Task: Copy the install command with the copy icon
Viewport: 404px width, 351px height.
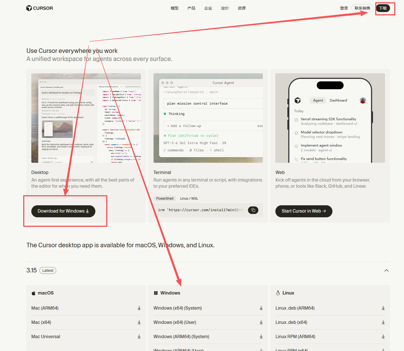Action: click(253, 210)
